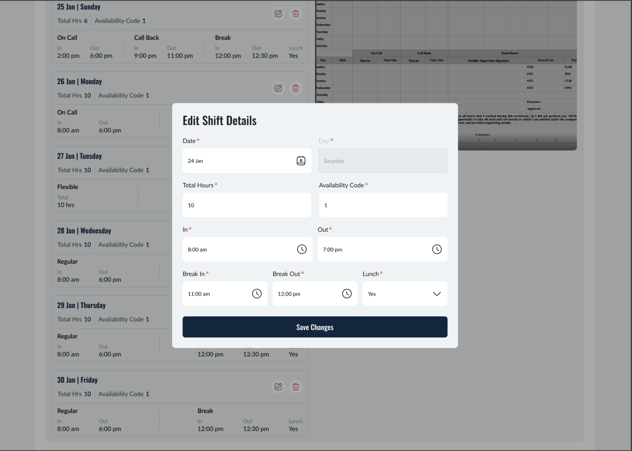
Task: Click the edit icon on 30 Jan Friday
Action: (x=278, y=386)
